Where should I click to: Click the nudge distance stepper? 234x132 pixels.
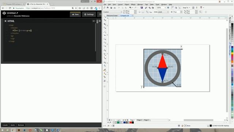181,12
